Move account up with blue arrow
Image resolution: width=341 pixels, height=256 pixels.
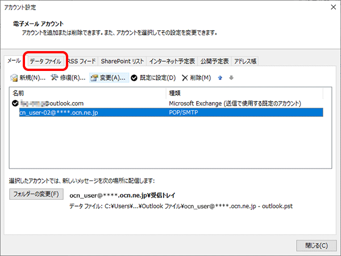tap(220, 78)
